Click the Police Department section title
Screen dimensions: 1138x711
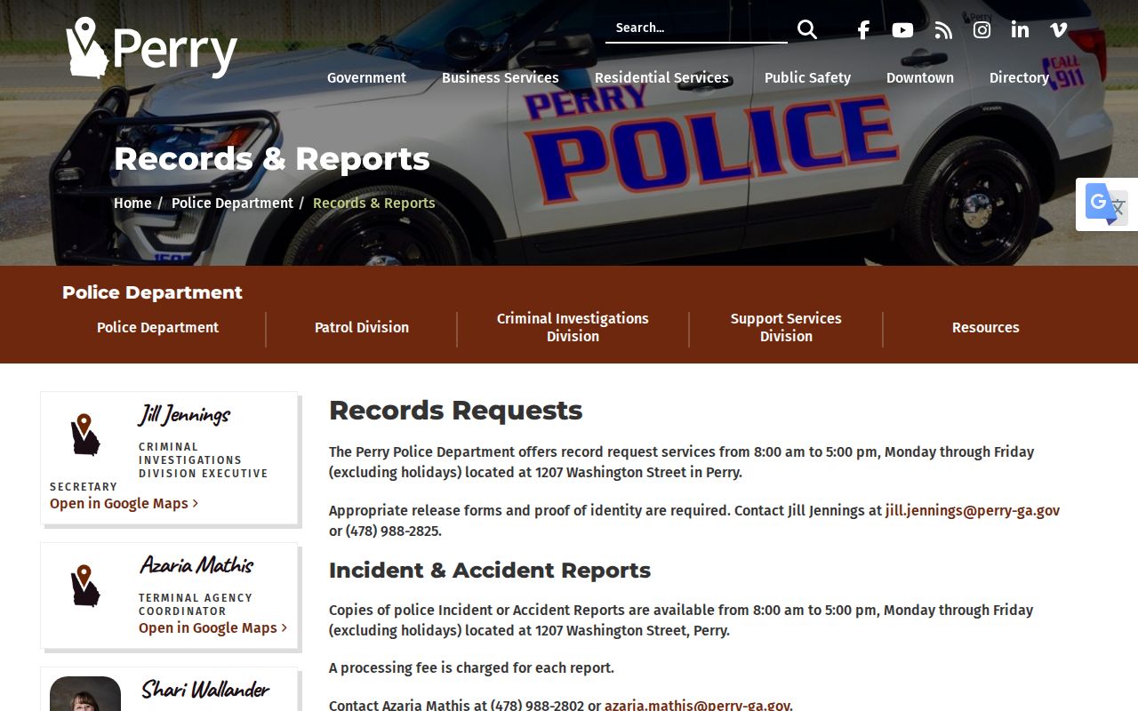(152, 292)
